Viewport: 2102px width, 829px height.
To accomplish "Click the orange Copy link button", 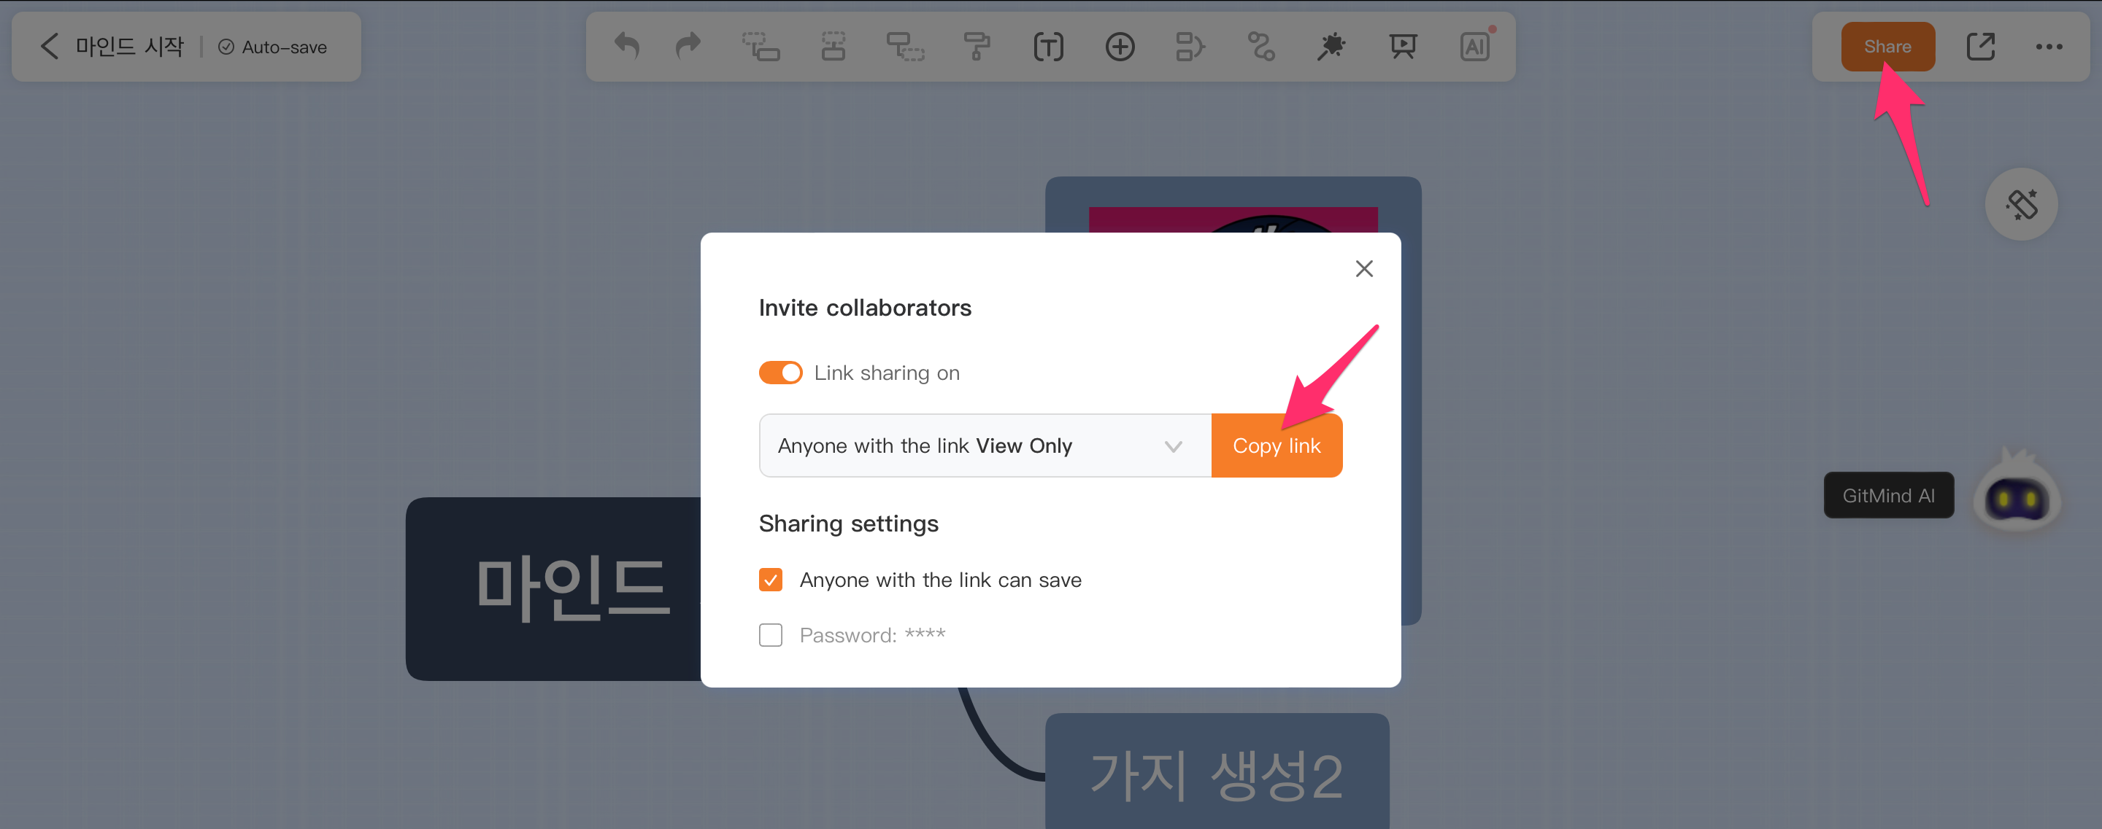I will click(1277, 446).
